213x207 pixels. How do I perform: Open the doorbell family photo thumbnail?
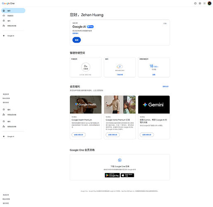pos(120,104)
